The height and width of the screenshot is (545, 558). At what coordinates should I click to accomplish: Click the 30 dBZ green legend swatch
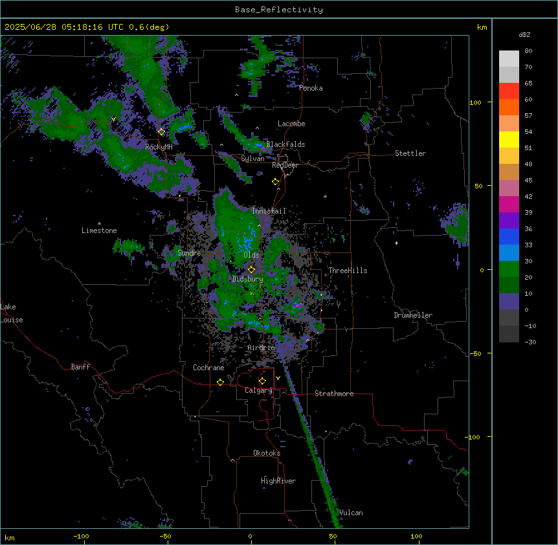click(x=509, y=269)
